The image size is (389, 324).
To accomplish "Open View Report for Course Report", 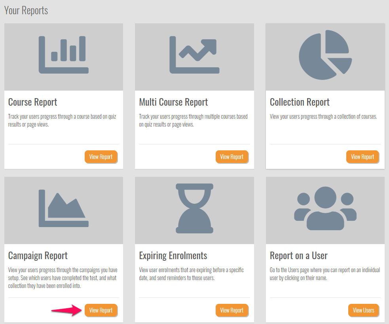I will [101, 157].
